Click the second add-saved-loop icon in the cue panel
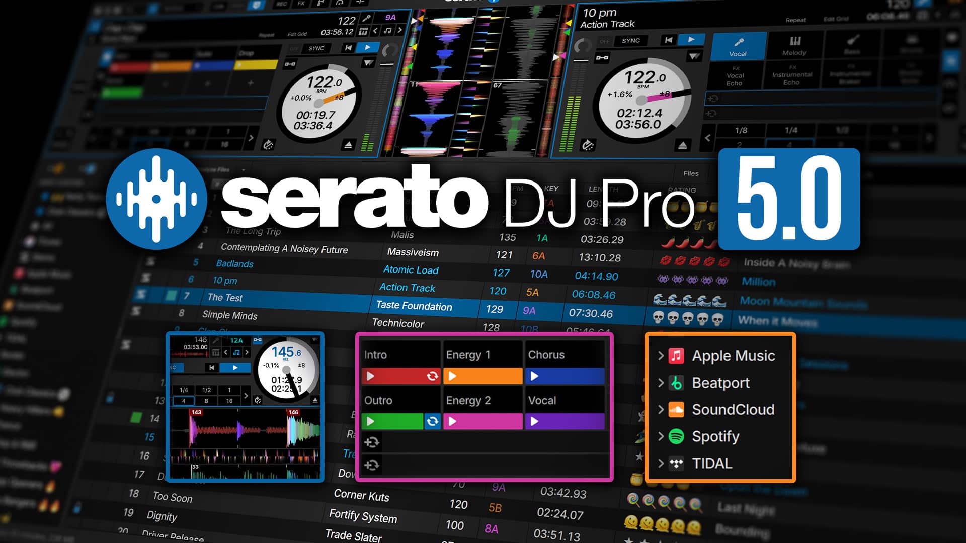966x543 pixels. click(x=372, y=465)
